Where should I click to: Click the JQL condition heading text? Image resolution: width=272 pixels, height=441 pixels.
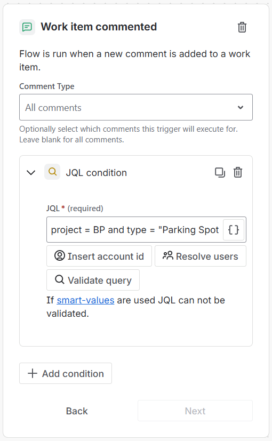point(96,173)
